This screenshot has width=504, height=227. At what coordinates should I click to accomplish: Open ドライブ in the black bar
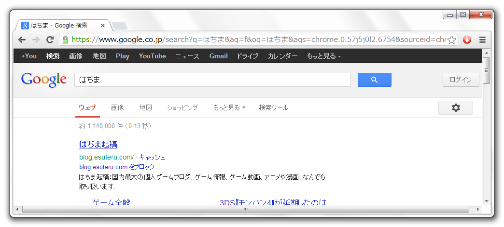point(248,56)
